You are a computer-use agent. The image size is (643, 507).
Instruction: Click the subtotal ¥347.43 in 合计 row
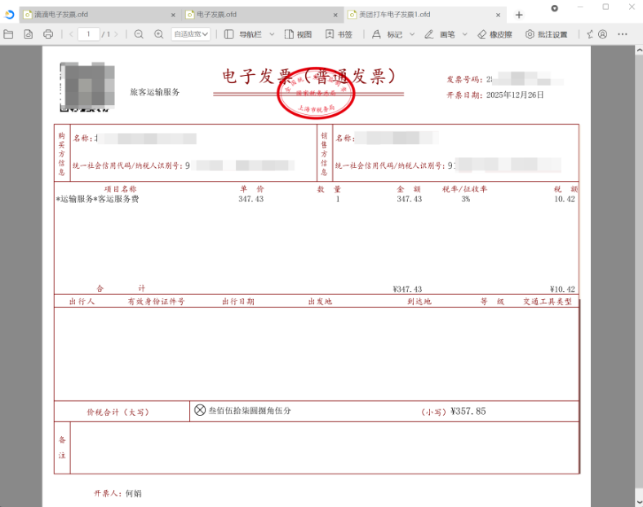tap(407, 289)
